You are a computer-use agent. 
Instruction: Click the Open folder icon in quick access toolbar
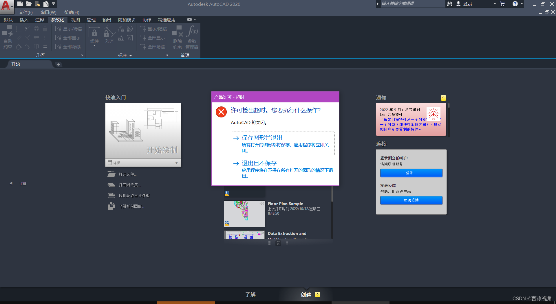point(29,4)
